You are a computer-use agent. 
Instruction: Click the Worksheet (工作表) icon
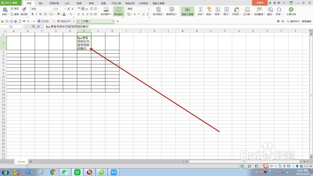pos(247,9)
